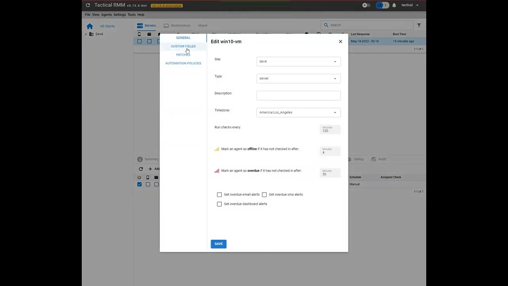Open the Timezone dropdown America/Los_Angeles
Screen dimensions: 508x286
[x=298, y=112]
